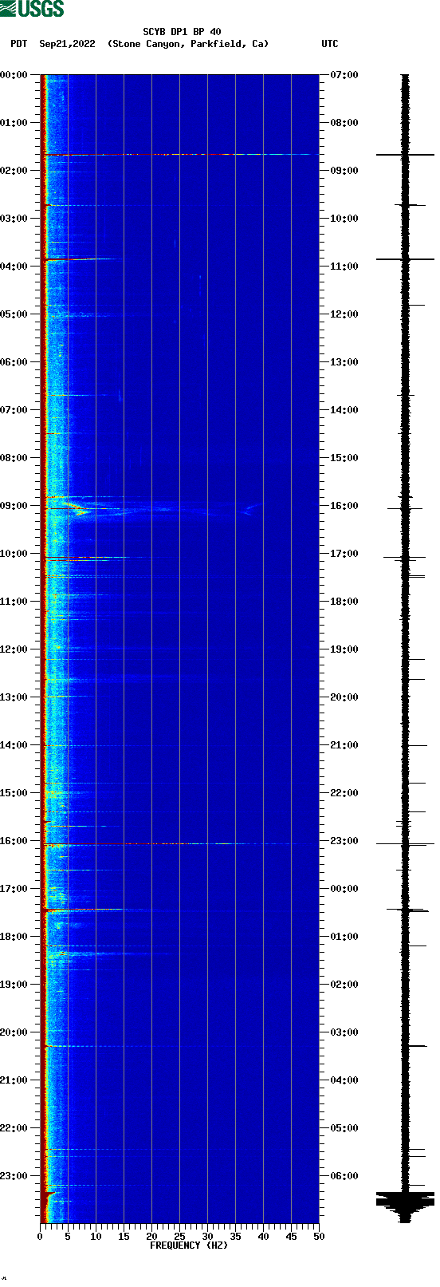Screen dimensions: 440x1287
Task: Click the 'UTC' timezone label
Action: pos(330,44)
